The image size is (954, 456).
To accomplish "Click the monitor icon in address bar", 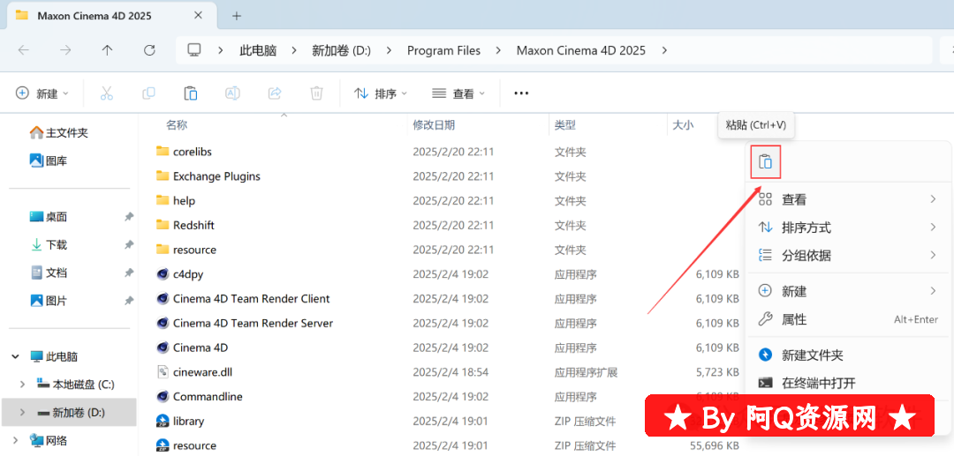I will [194, 49].
